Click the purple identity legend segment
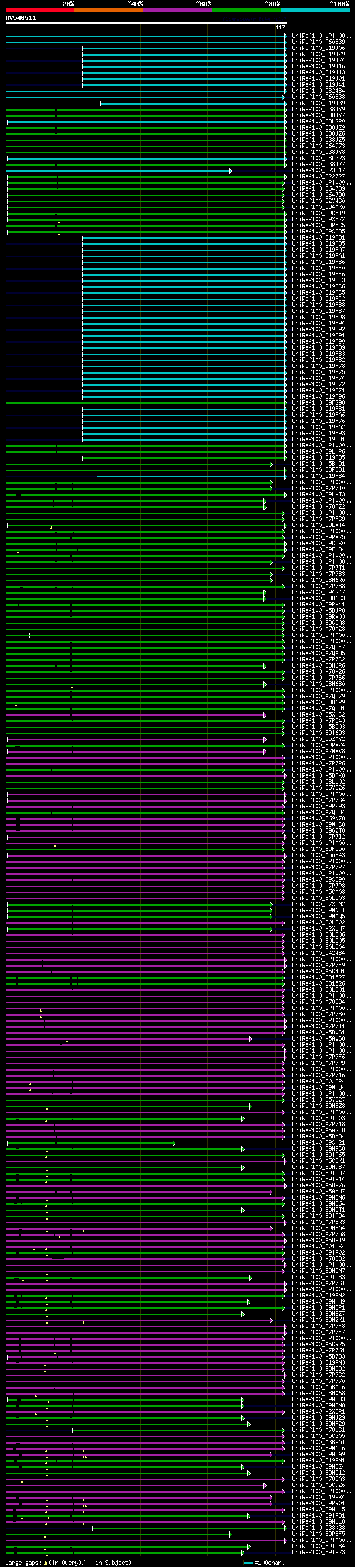The height and width of the screenshot is (1567, 355). 178,11
